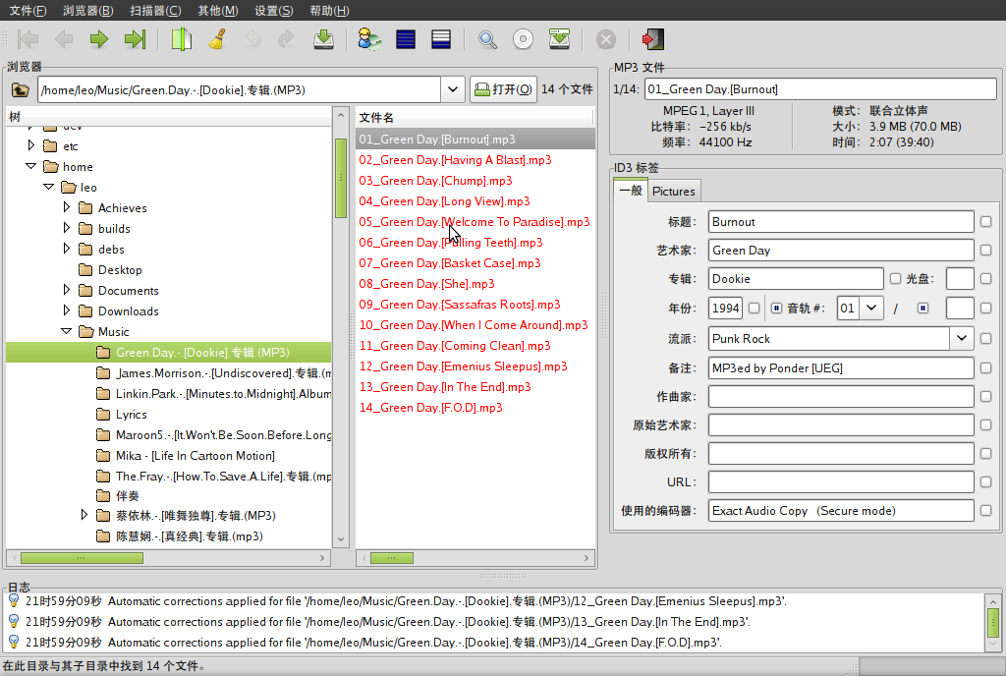Click the filename field 01_Green Day.[Burnout]
The width and height of the screenshot is (1006, 676).
tap(820, 89)
